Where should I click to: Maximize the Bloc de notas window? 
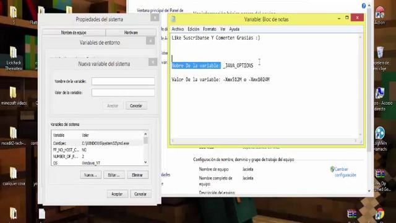click(346, 17)
